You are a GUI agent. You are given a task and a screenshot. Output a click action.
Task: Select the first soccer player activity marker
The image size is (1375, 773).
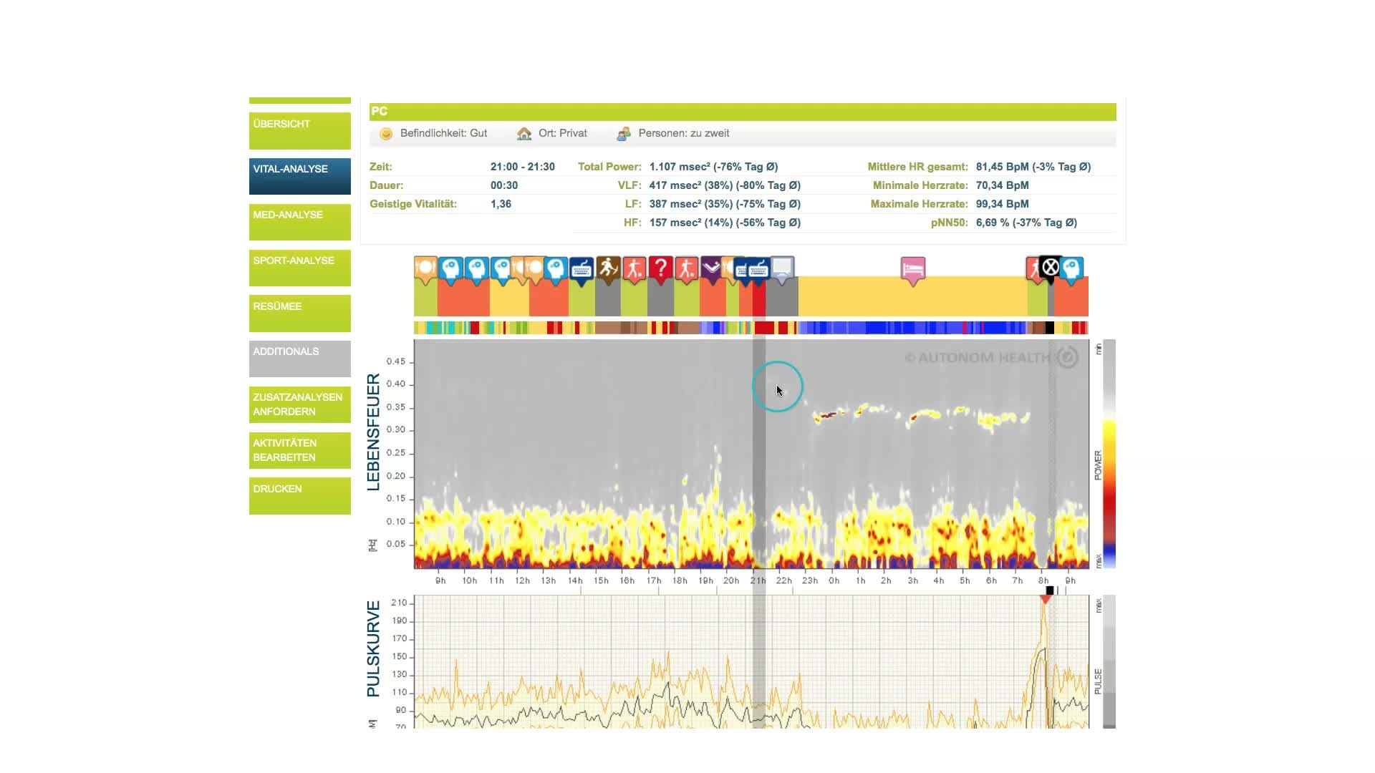click(634, 269)
